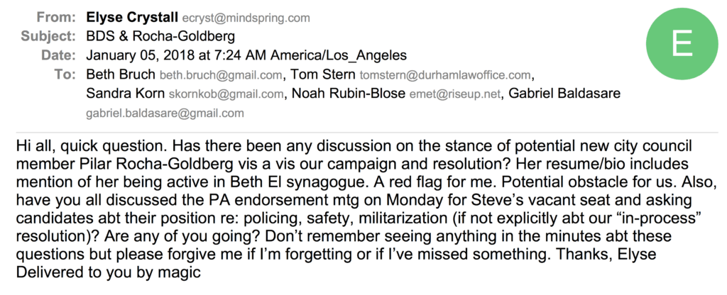
Task: Click the subject BDS & Rocha-Goldberg
Action: coord(160,37)
